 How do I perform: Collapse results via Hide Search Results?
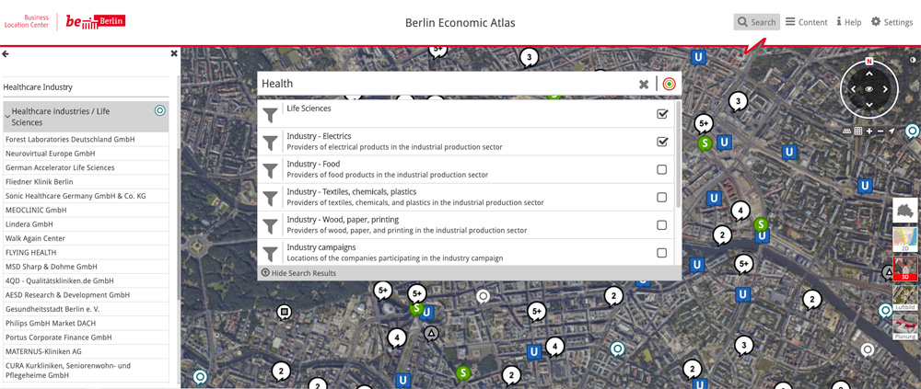pos(299,273)
